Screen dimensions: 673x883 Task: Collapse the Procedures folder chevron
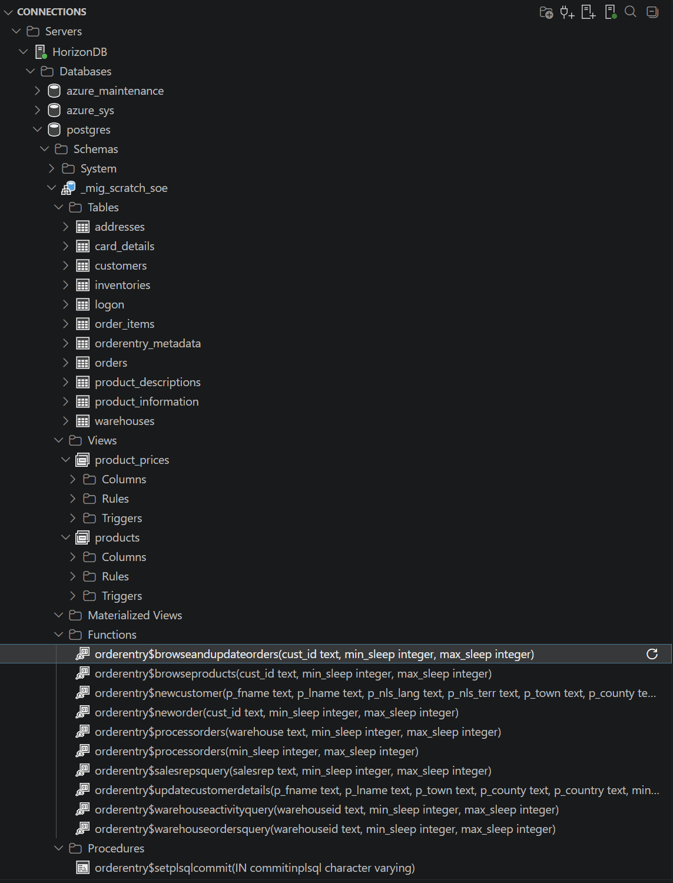coord(59,848)
